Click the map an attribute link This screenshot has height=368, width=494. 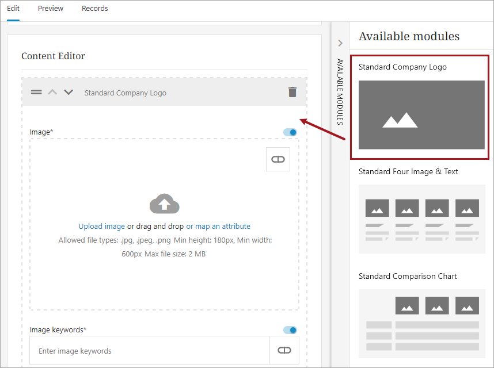pyautogui.click(x=218, y=227)
